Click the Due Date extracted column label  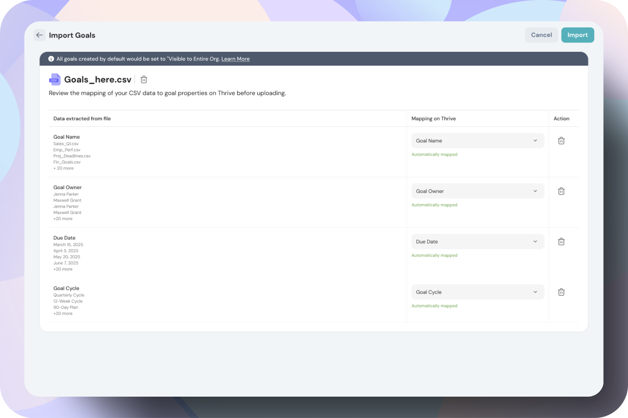pyautogui.click(x=64, y=238)
